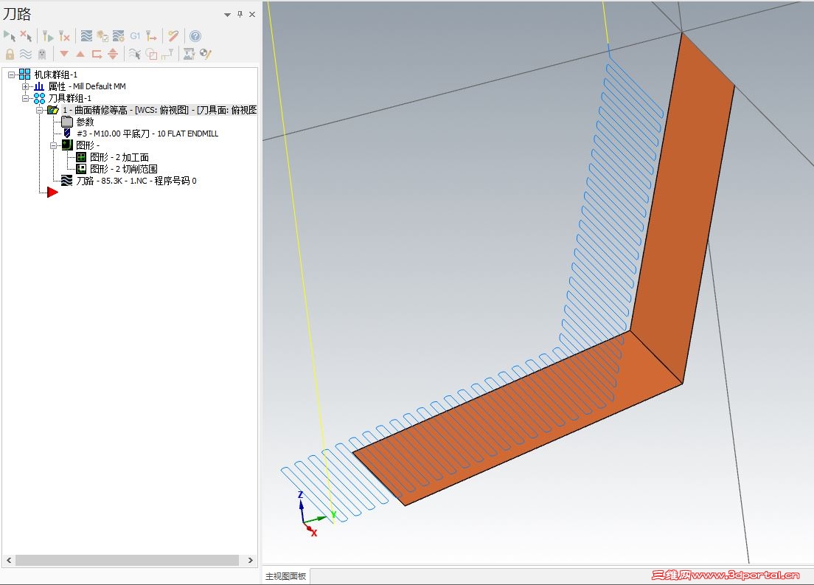Verify the selected operations

[x=102, y=36]
